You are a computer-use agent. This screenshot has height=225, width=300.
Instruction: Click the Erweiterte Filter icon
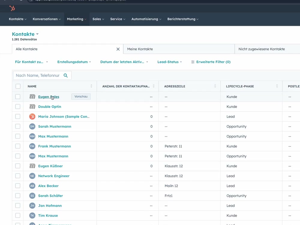[192, 62]
